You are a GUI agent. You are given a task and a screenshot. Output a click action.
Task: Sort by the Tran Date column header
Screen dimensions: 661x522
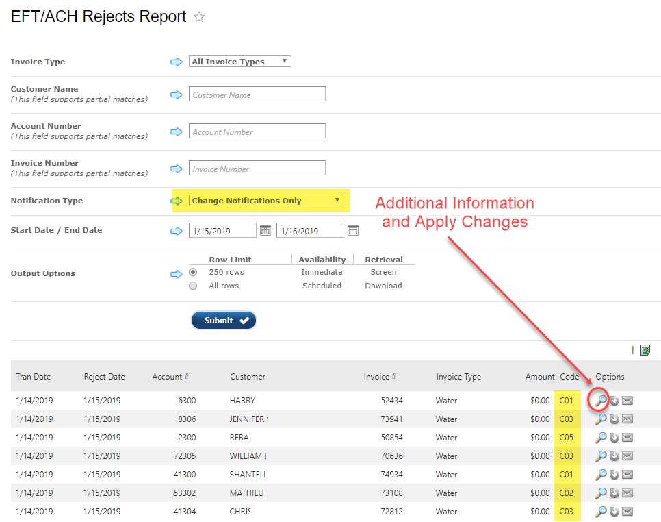(34, 376)
